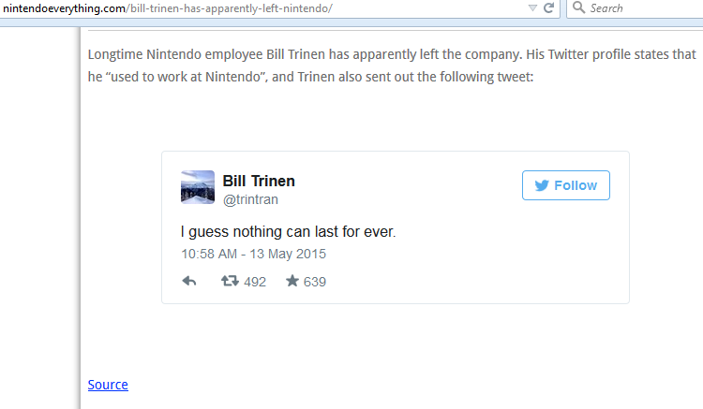703x409 pixels.
Task: Focus the browser Search field
Action: [642, 7]
